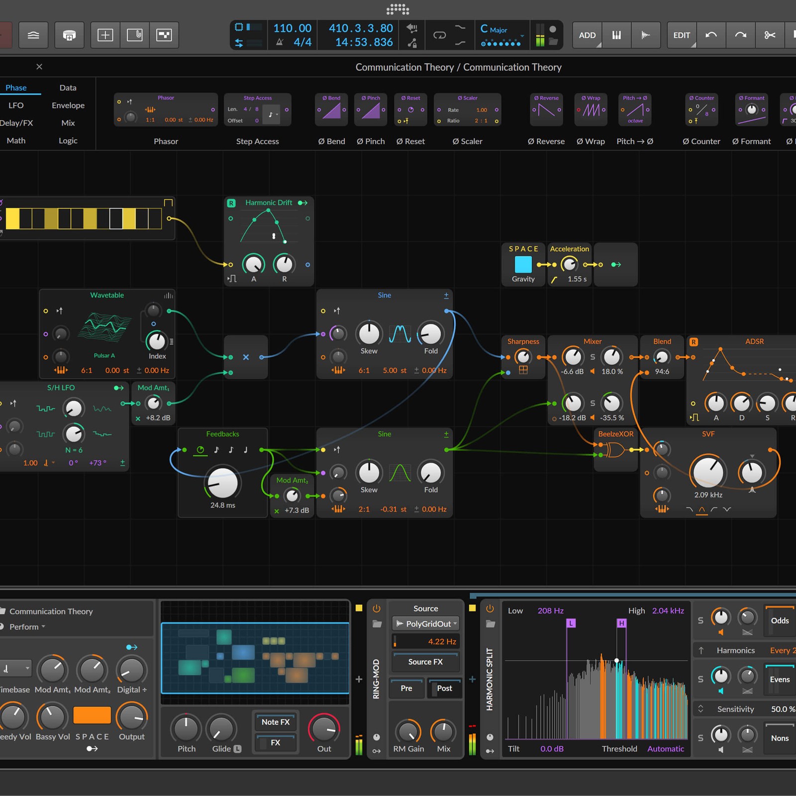The height and width of the screenshot is (796, 796).
Task: Click the ADD button in top toolbar
Action: tap(587, 35)
